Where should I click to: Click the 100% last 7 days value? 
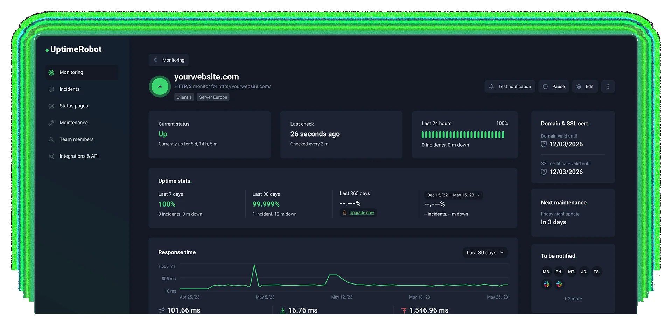coord(167,204)
